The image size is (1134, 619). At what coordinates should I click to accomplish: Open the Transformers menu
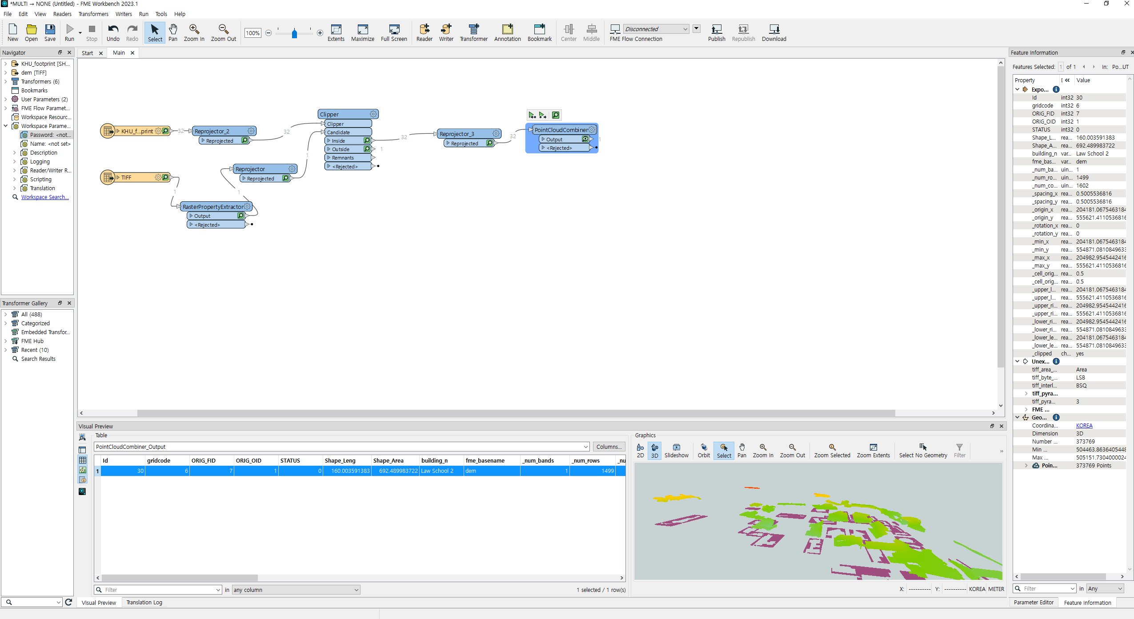pyautogui.click(x=93, y=14)
